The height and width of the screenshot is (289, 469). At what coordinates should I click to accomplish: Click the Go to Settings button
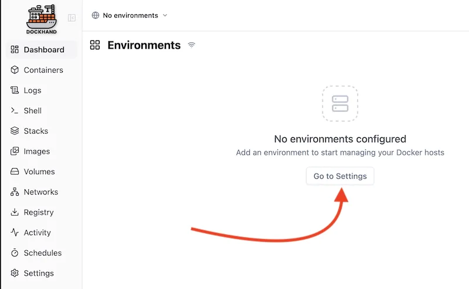coord(340,176)
